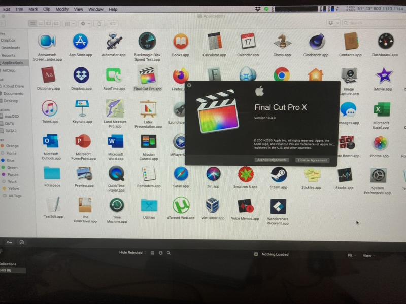Select the Photos.app icon
The height and width of the screenshot is (304, 406).
point(380,143)
